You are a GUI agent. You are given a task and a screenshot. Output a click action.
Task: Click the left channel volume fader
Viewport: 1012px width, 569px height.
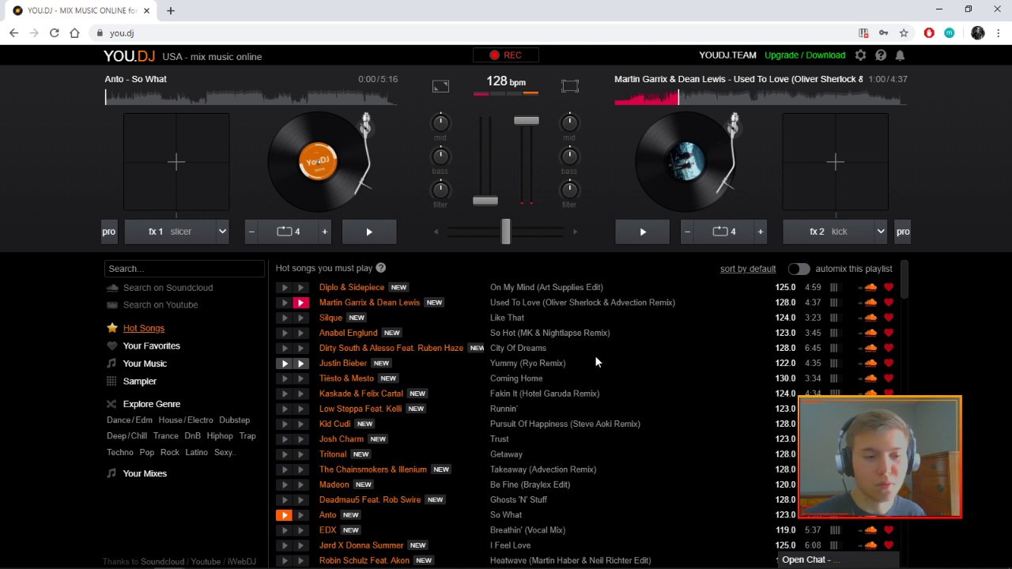point(485,201)
